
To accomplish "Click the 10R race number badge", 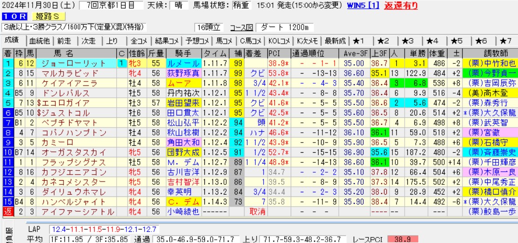I will (x=11, y=17).
